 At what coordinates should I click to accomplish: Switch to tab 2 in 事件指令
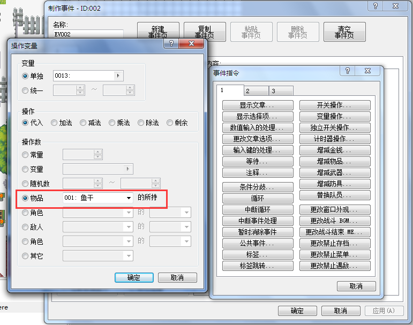pos(256,91)
